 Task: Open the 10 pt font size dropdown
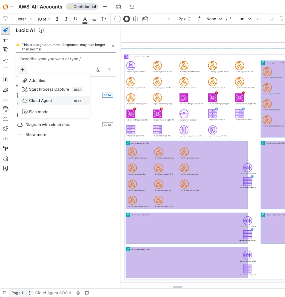(44, 19)
